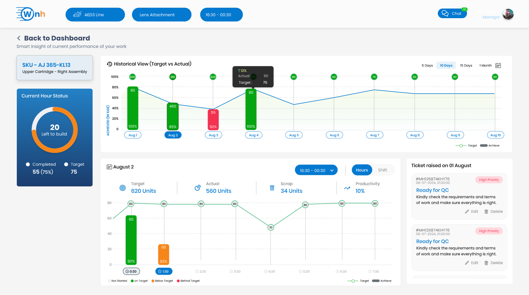Click the Scrap trash icon above 34 Units
The height and width of the screenshot is (295, 529).
pos(272,188)
